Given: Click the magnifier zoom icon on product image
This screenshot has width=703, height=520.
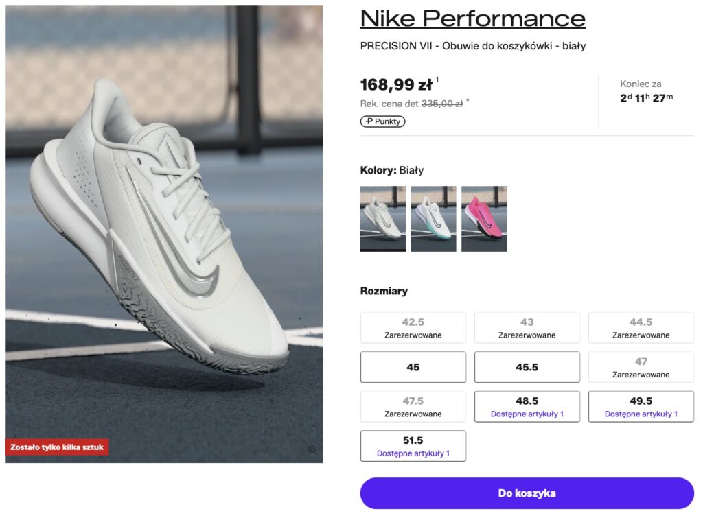Looking at the screenshot, I should pos(312,449).
